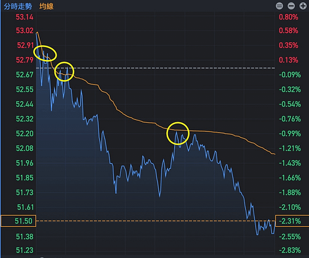
Task: Select the 均線 legend label
Action: (x=47, y=6)
